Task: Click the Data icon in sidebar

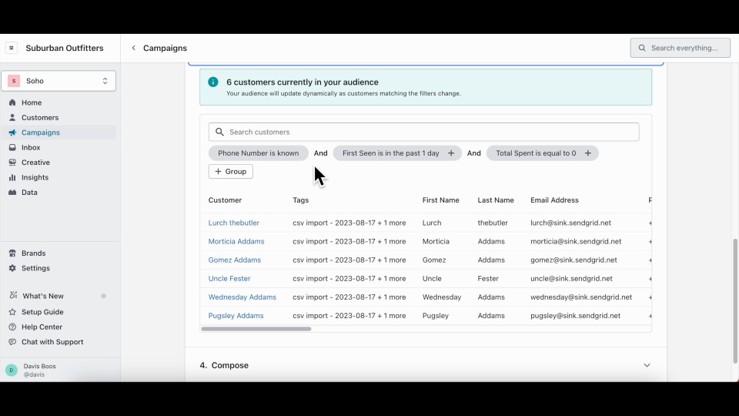Action: (12, 193)
